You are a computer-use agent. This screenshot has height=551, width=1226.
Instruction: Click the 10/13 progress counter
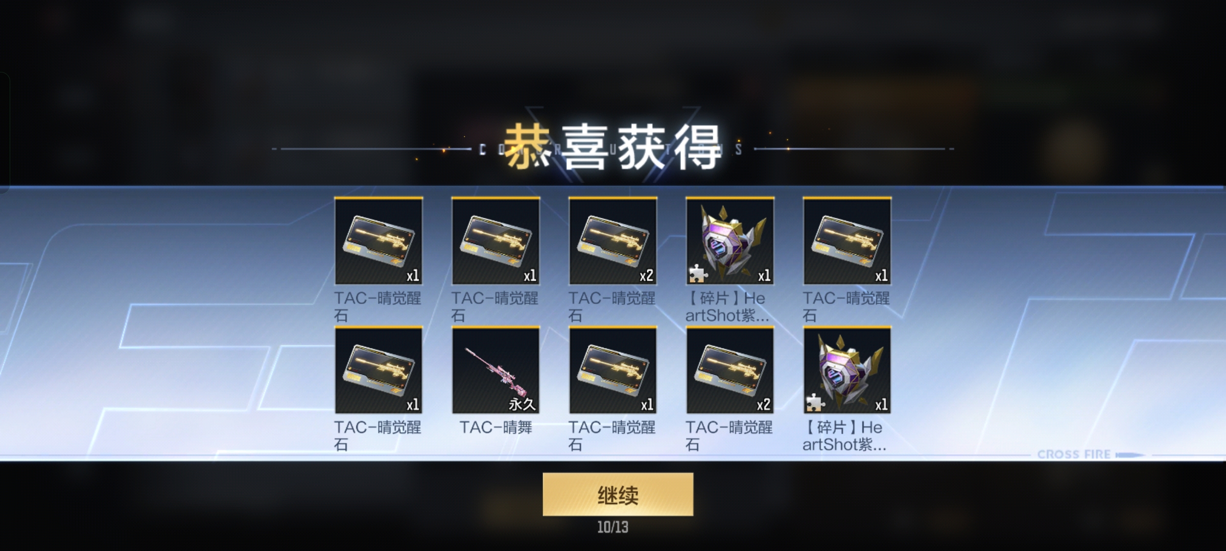pos(613,527)
